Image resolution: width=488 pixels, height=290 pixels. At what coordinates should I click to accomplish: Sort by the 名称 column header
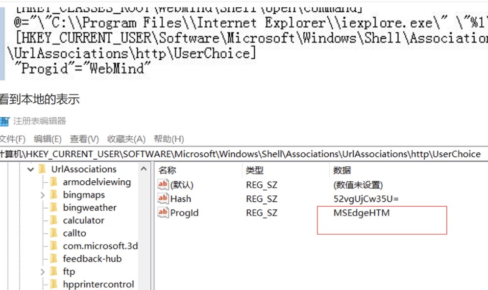point(167,170)
